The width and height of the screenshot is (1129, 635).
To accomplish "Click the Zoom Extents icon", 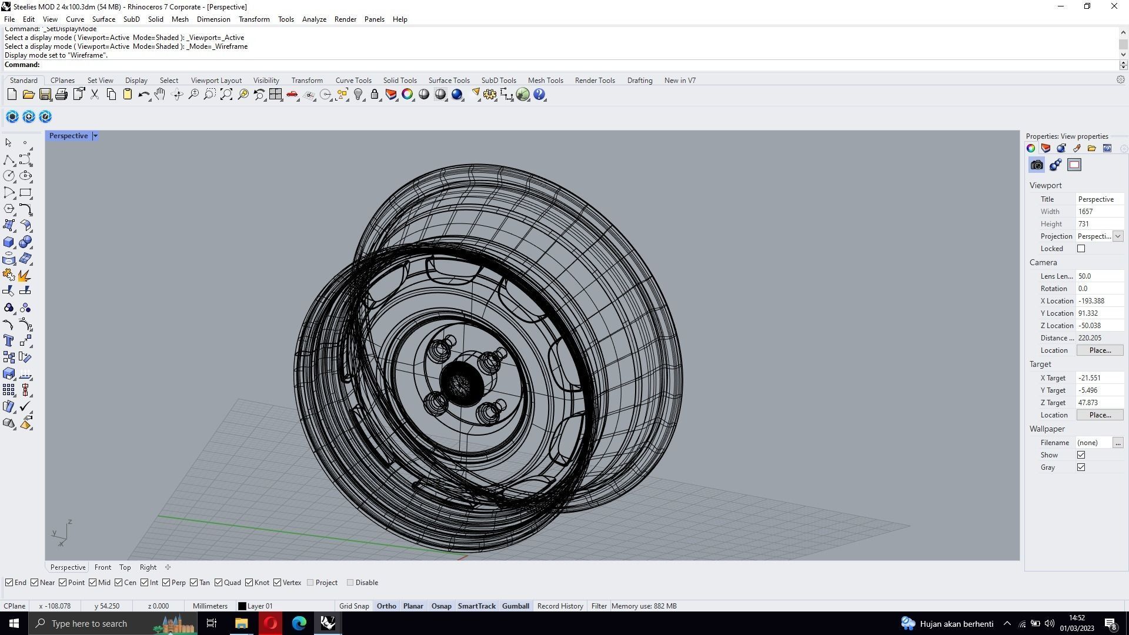I will click(x=226, y=95).
